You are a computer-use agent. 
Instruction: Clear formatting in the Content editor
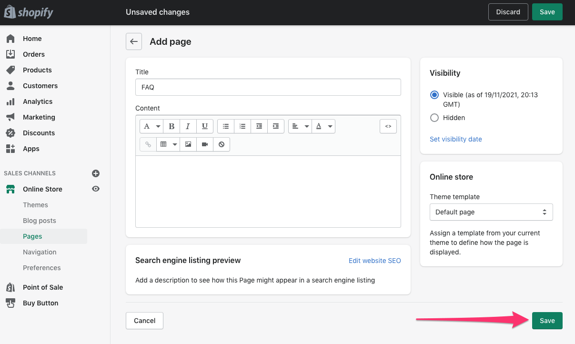click(222, 144)
